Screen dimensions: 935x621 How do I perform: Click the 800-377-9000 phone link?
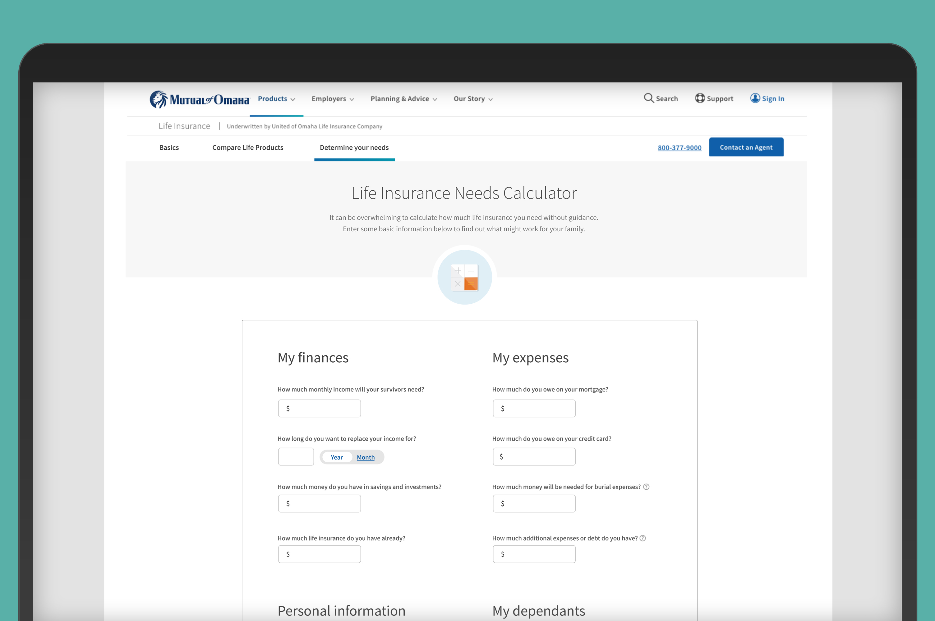tap(679, 148)
